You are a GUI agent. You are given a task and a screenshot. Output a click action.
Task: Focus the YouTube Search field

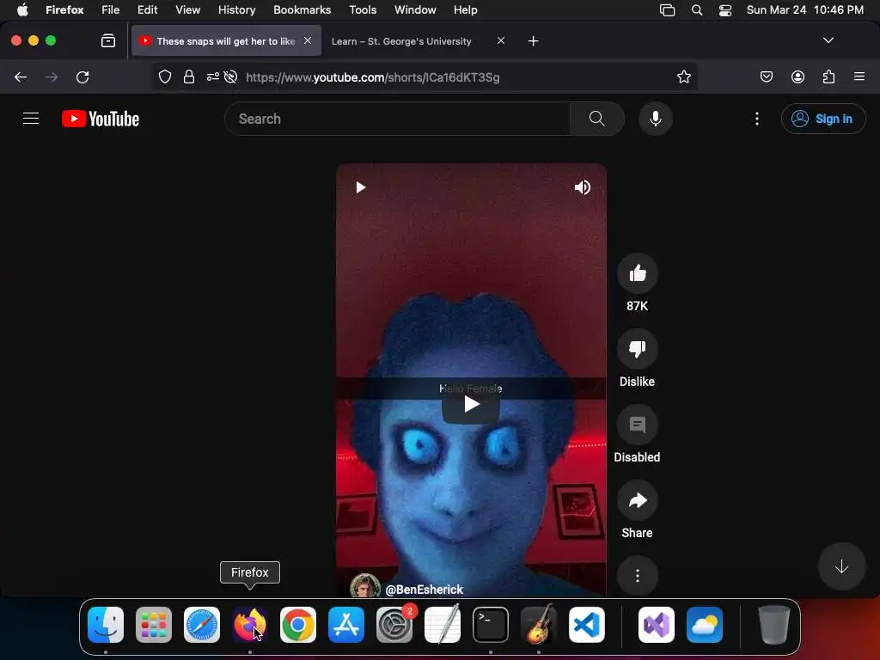(397, 119)
